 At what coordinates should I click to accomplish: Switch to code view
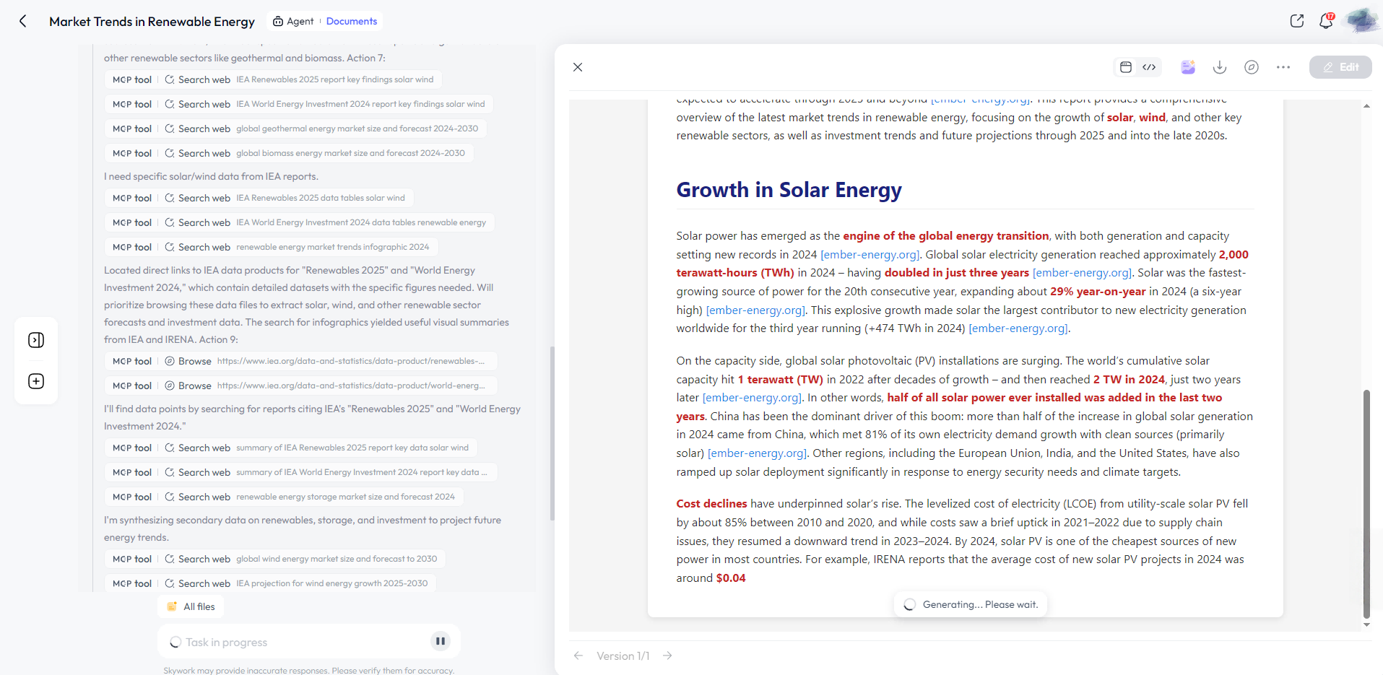click(1149, 67)
